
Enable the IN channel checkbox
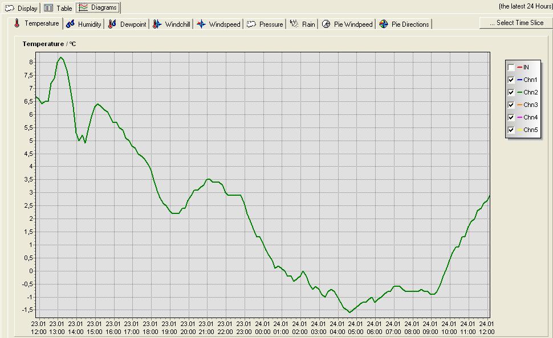coord(511,67)
